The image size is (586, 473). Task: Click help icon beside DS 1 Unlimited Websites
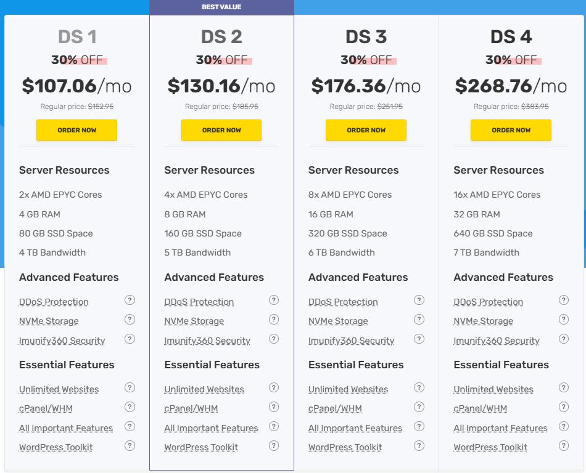[x=130, y=388]
